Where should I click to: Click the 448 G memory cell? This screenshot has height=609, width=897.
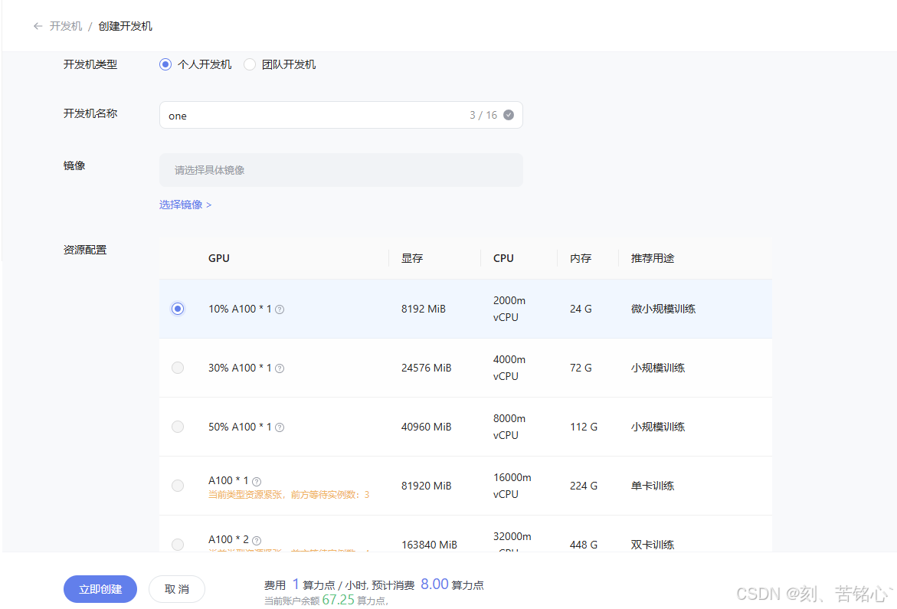click(x=584, y=545)
